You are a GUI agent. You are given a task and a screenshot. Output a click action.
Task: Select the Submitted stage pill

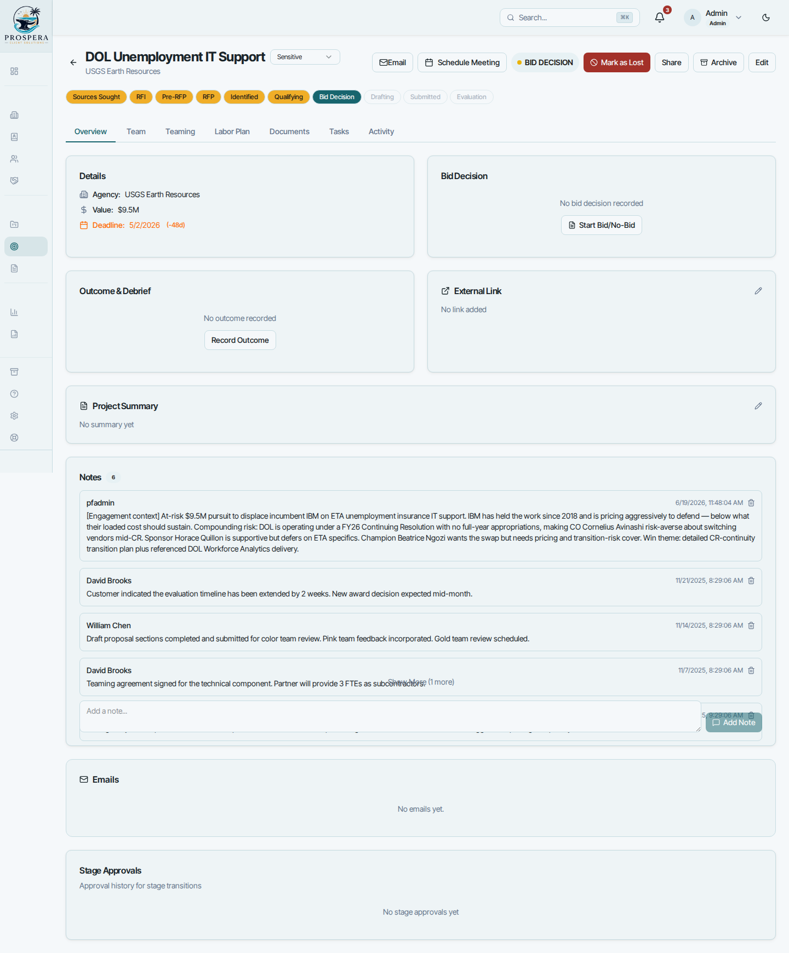pos(425,97)
